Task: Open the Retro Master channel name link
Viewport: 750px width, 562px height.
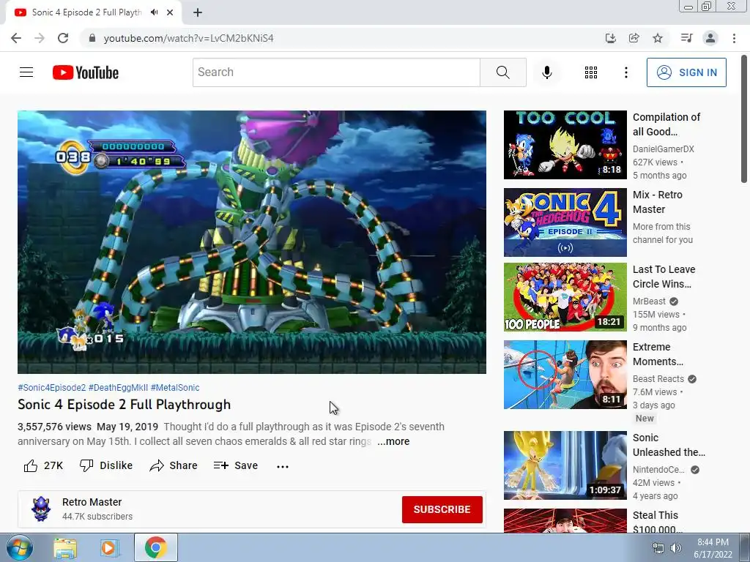Action: coord(92,502)
